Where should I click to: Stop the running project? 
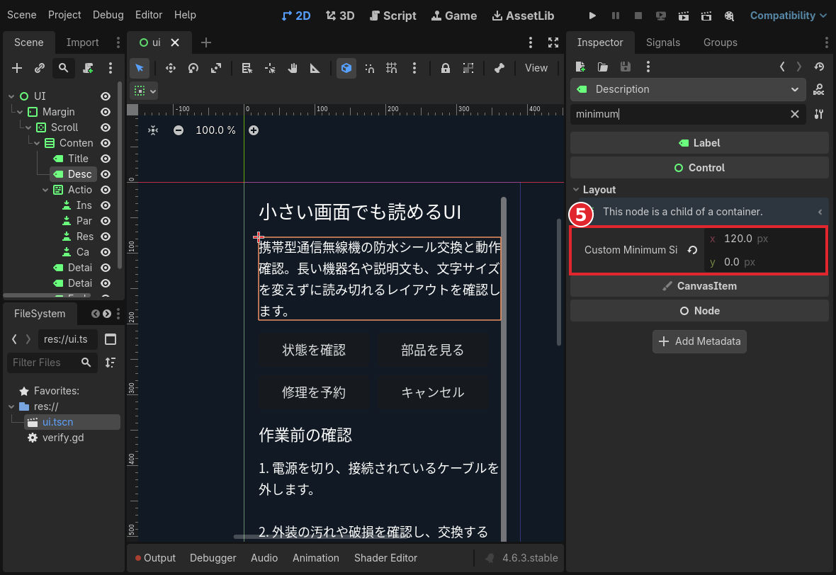point(638,16)
